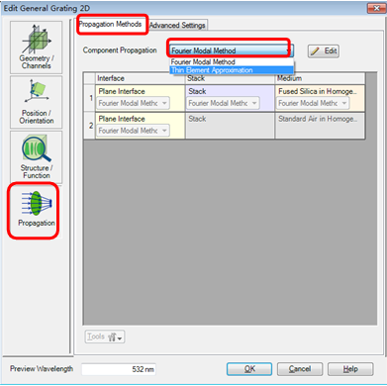Viewport: 387px width, 386px height.
Task: Expand row 1 Plane Interface method dropdown
Action: coord(134,103)
